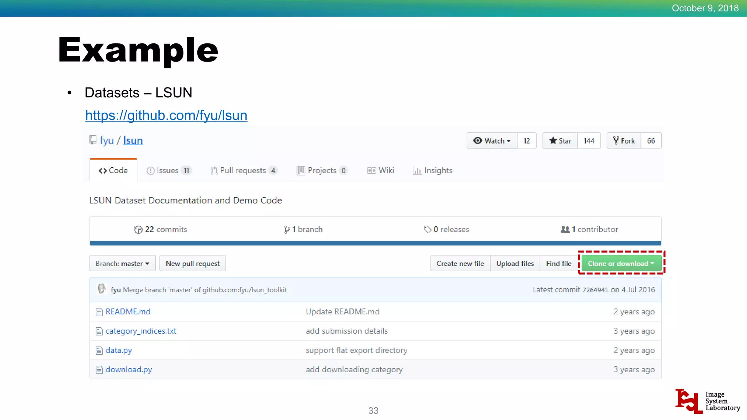Viewport: 747px width, 420px height.
Task: Click file icon beside category_indices.txt
Action: [x=99, y=331]
